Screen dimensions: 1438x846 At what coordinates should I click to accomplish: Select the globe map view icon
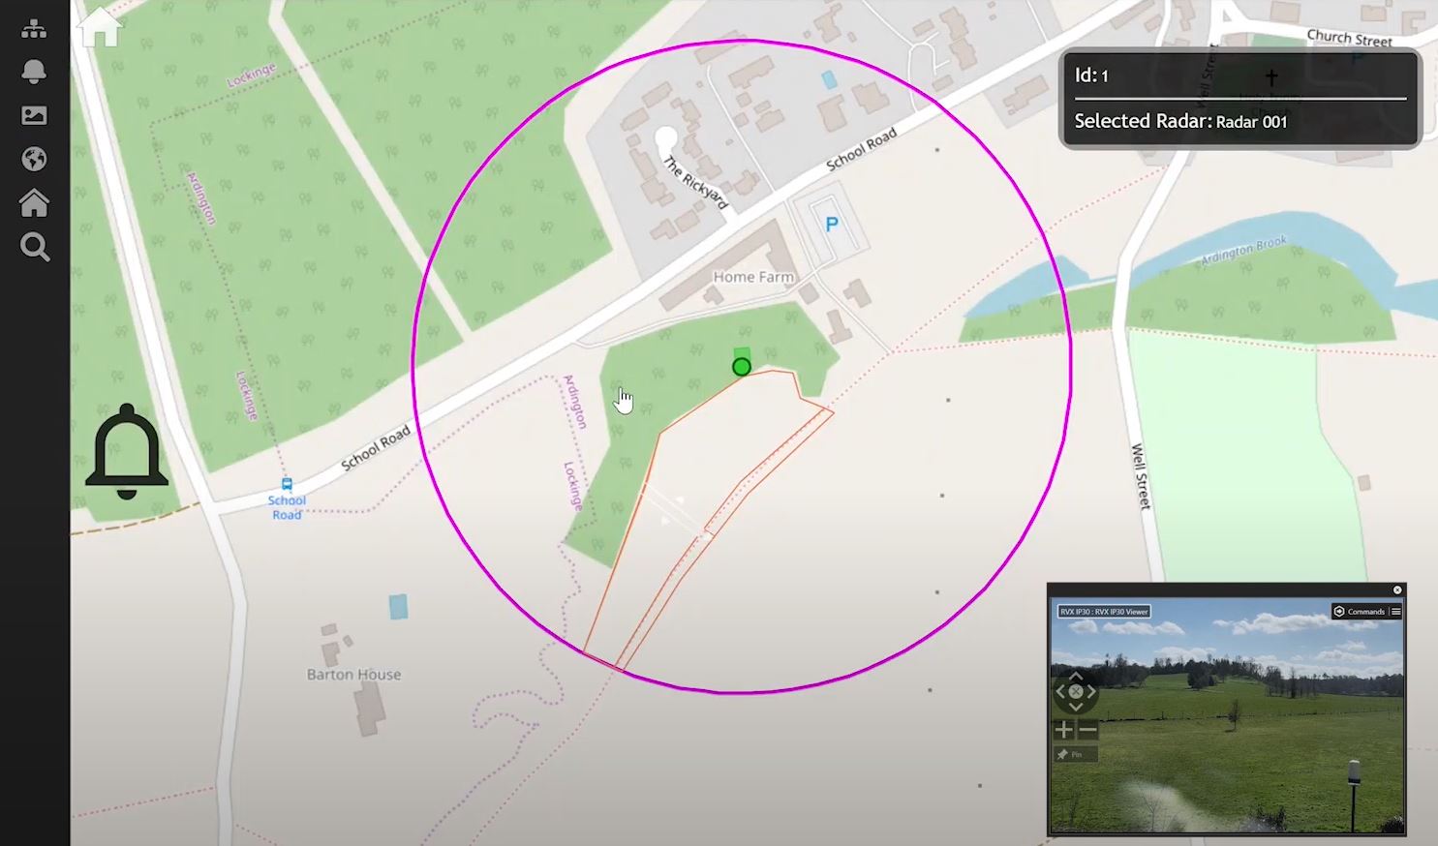pos(34,159)
